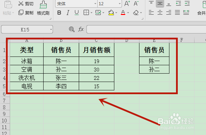Viewport: 206px width, 135px height.
Task: Click cell B5 containing 李四
Action: (x=61, y=86)
